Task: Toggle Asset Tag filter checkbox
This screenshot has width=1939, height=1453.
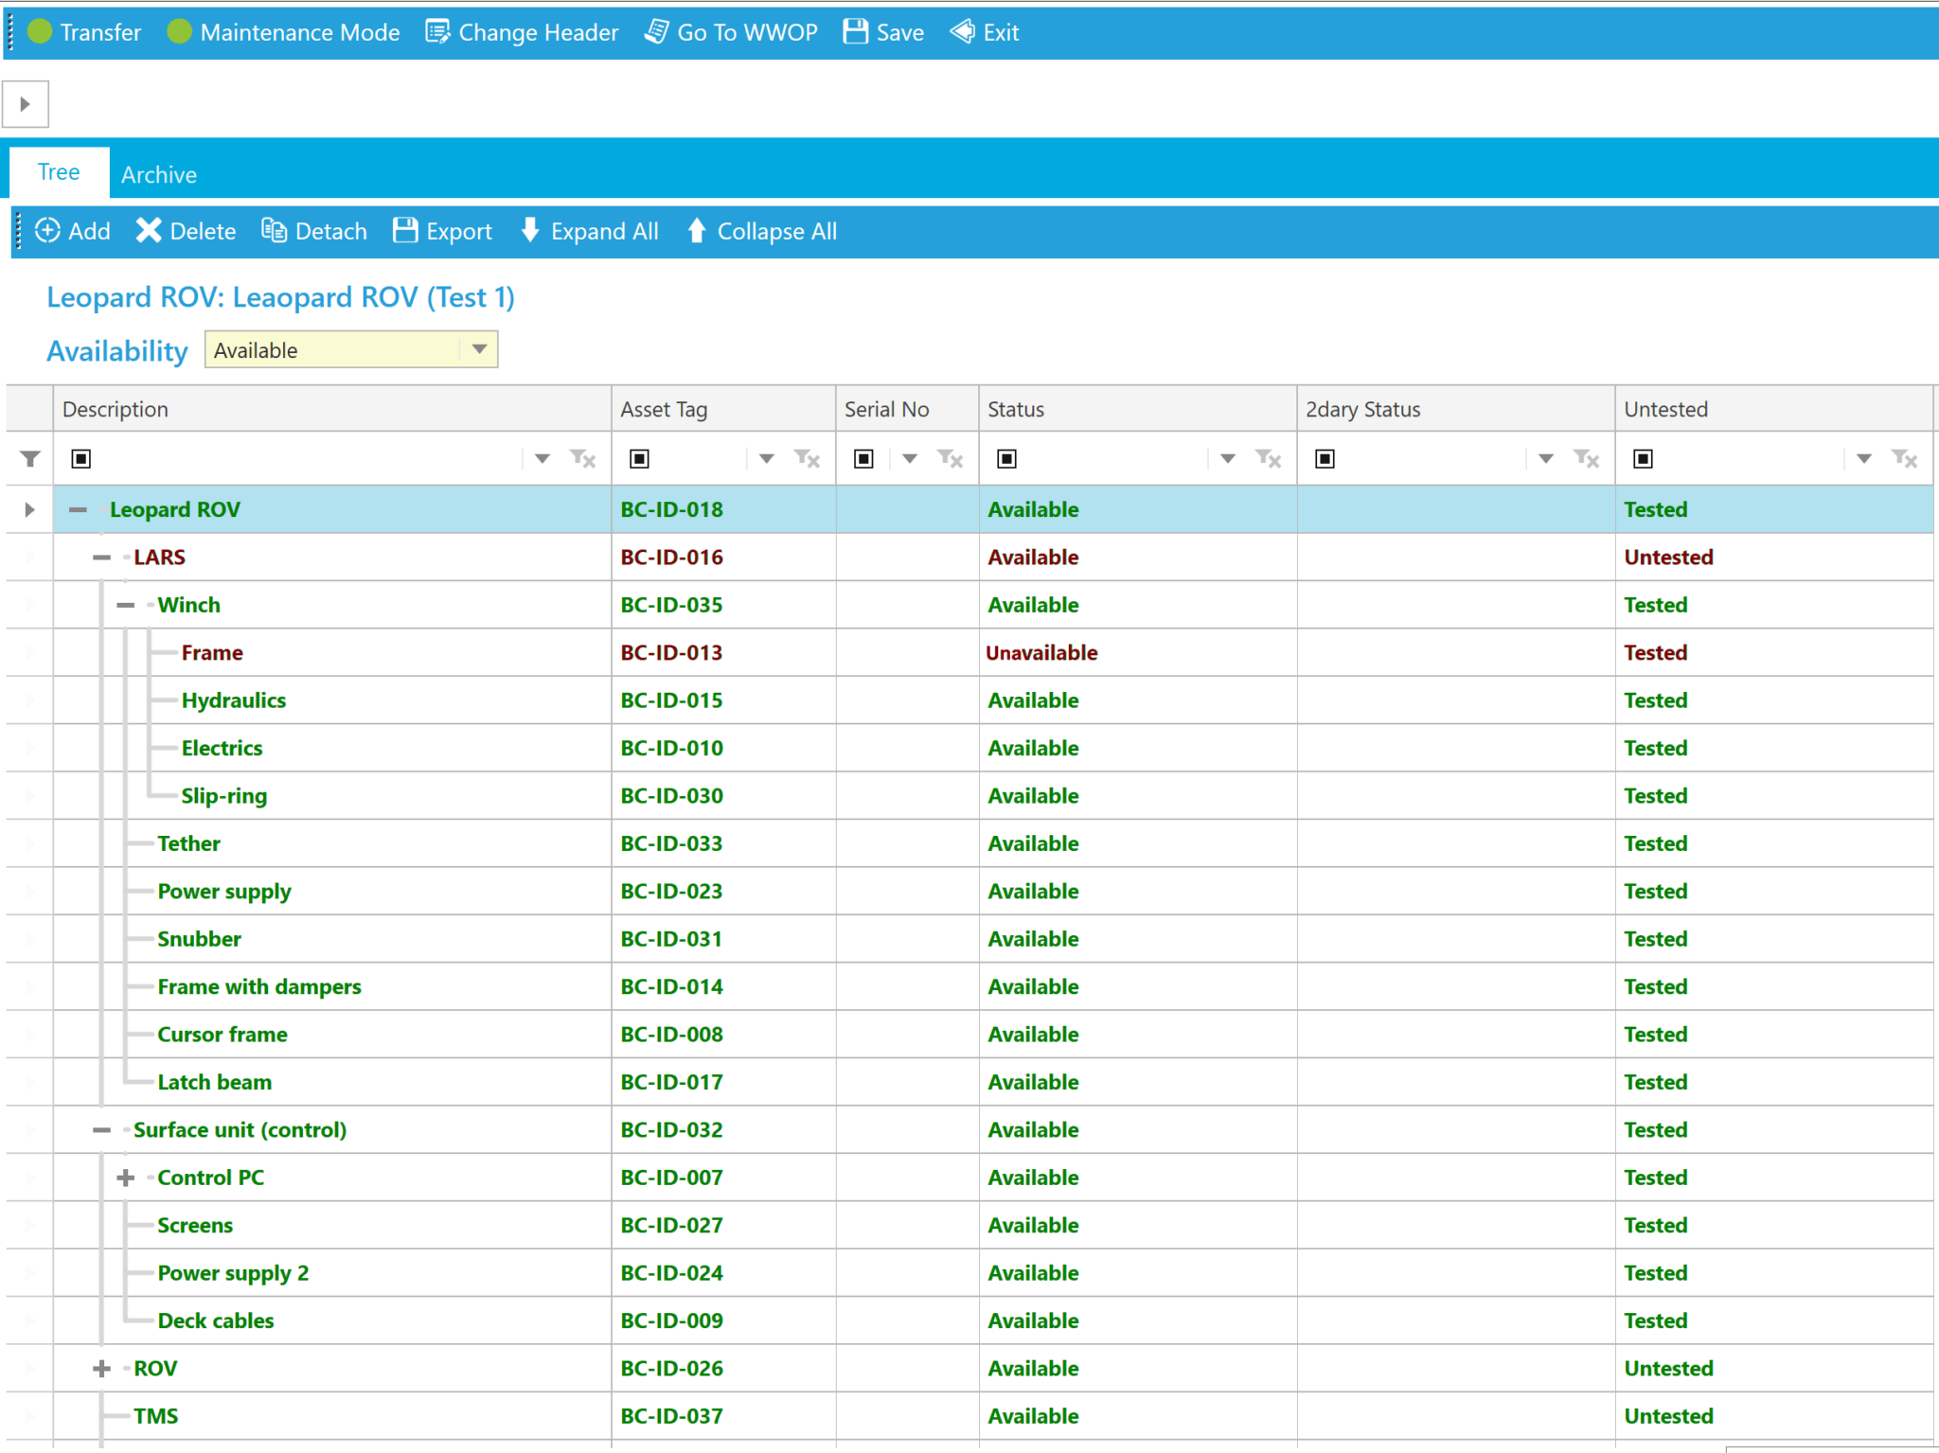Action: point(640,459)
